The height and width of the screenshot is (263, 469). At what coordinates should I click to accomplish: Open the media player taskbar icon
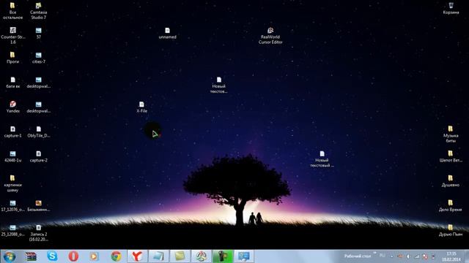point(95,256)
